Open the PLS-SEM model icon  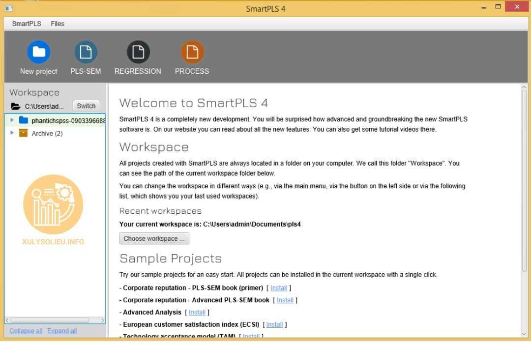coord(86,53)
